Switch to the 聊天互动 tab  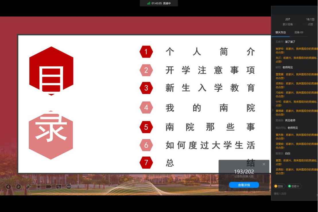(x=281, y=32)
